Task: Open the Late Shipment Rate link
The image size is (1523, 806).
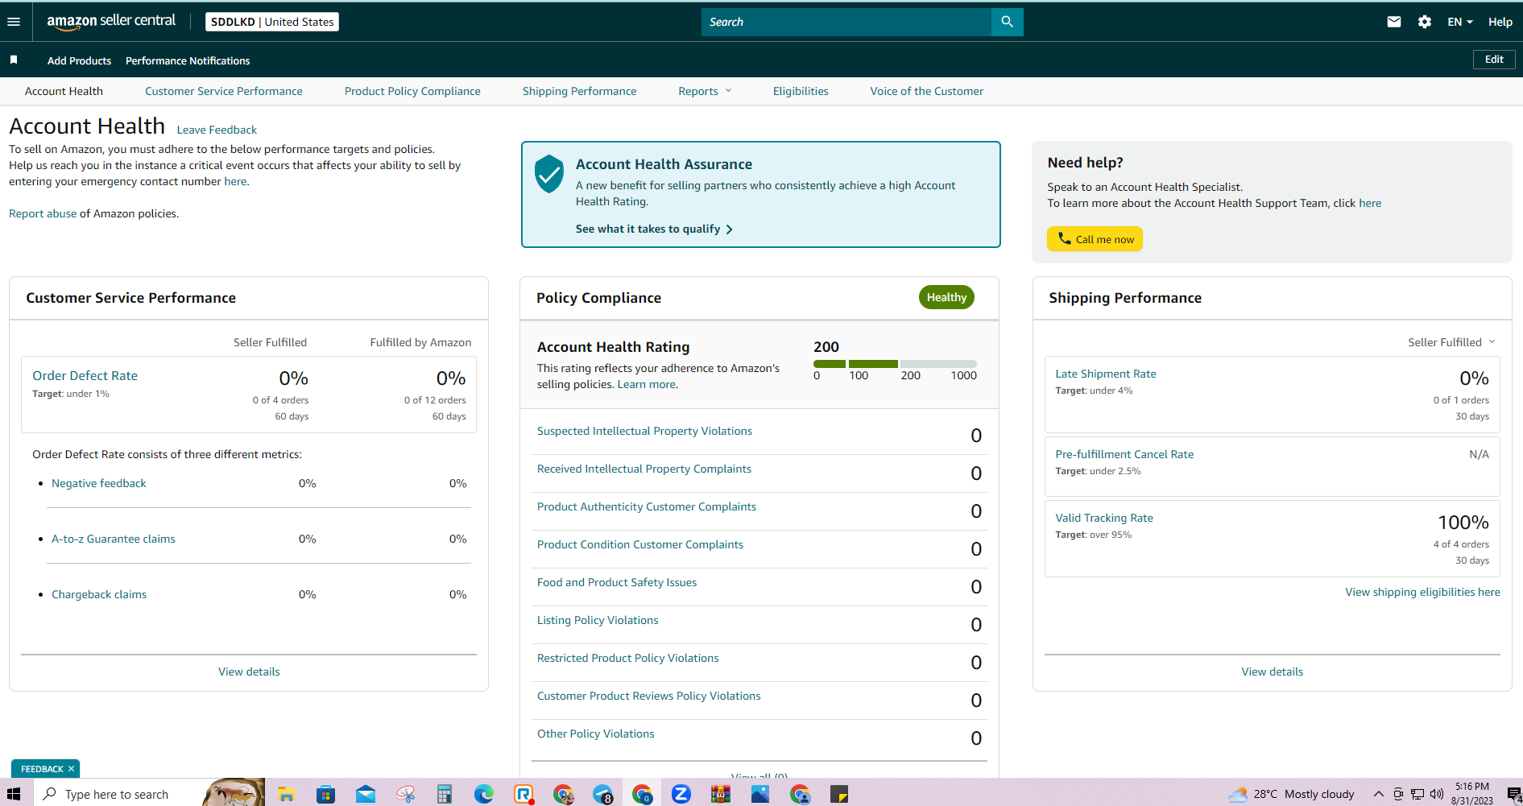Action: tap(1106, 374)
